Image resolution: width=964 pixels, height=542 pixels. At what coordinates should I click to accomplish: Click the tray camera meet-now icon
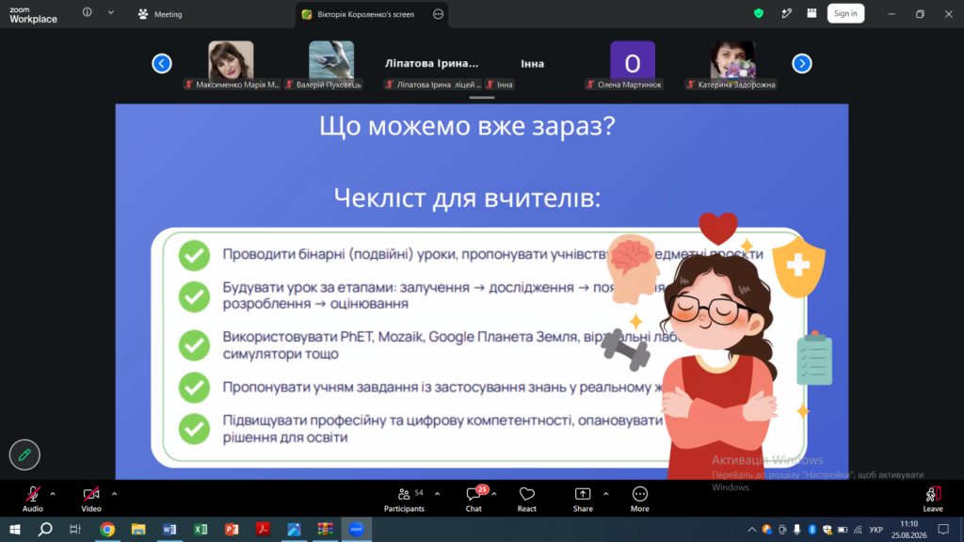(781, 530)
